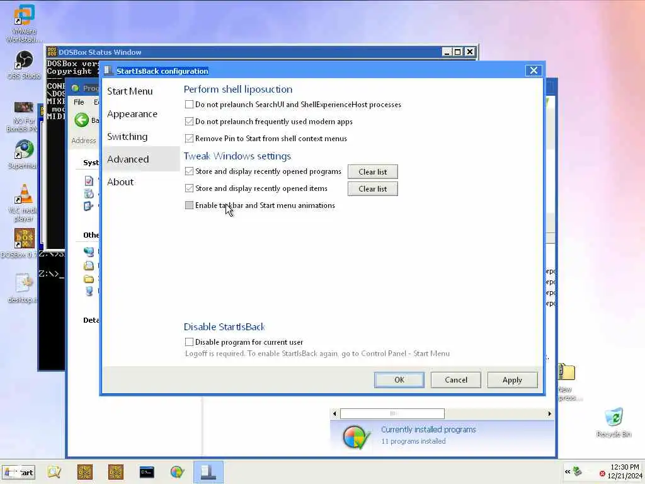Click the 11 programs installed text

tap(413, 441)
